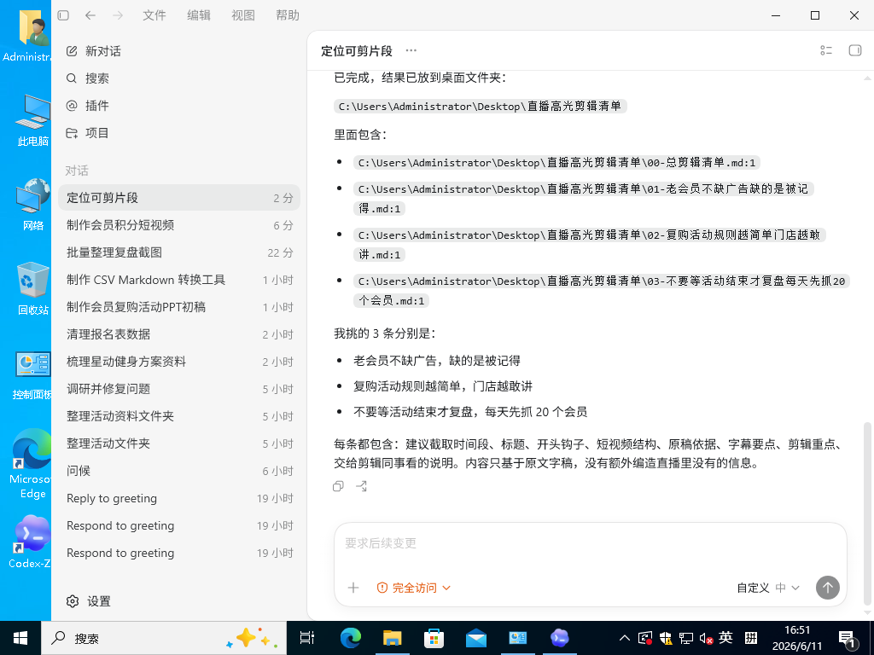Open the 自定义 中 model dropdown
The width and height of the screenshot is (874, 655).
pyautogui.click(x=768, y=588)
